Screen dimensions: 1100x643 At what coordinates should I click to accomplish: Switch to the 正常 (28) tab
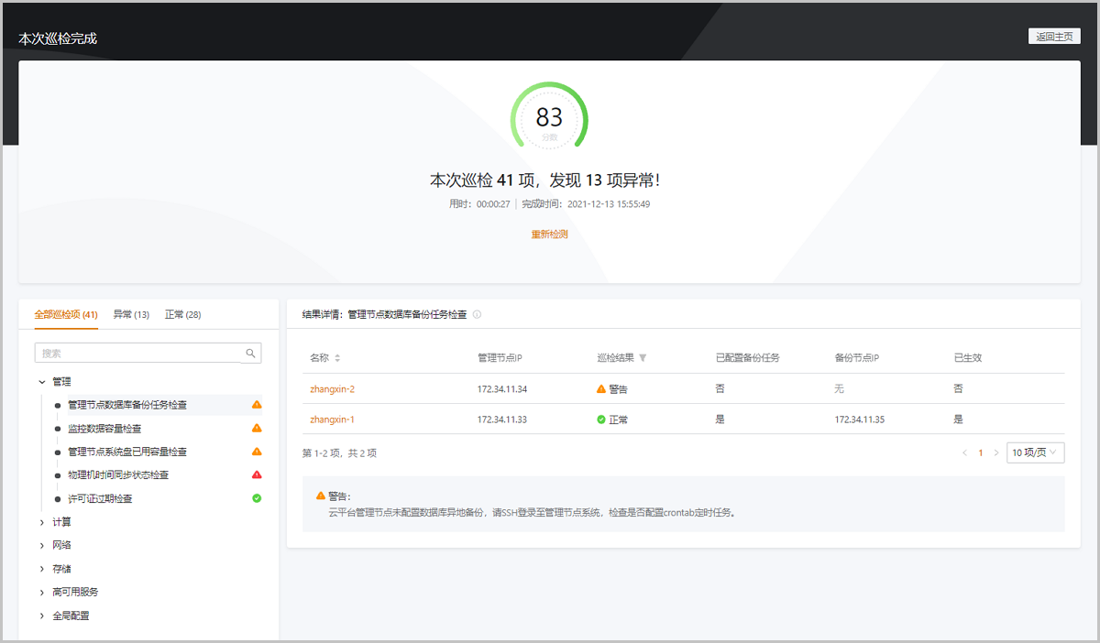(182, 314)
